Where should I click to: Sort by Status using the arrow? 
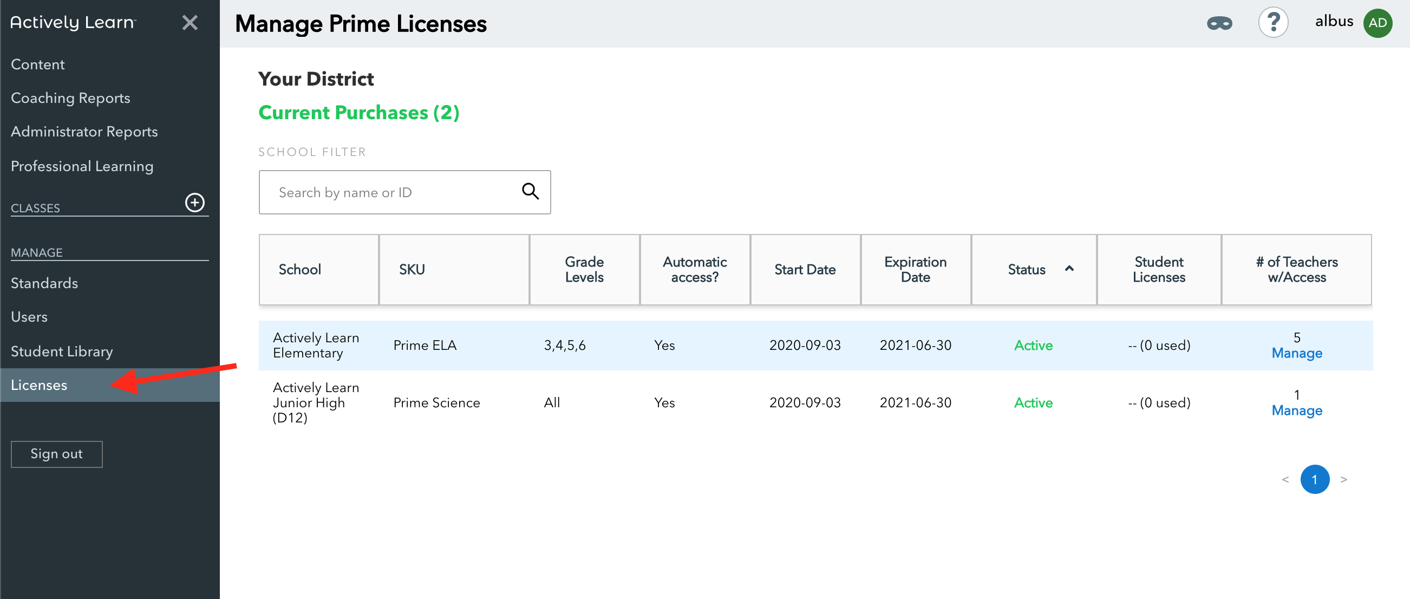[1068, 269]
